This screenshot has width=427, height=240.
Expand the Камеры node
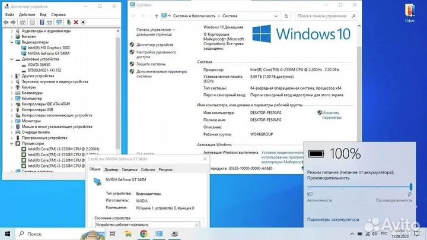12,87
